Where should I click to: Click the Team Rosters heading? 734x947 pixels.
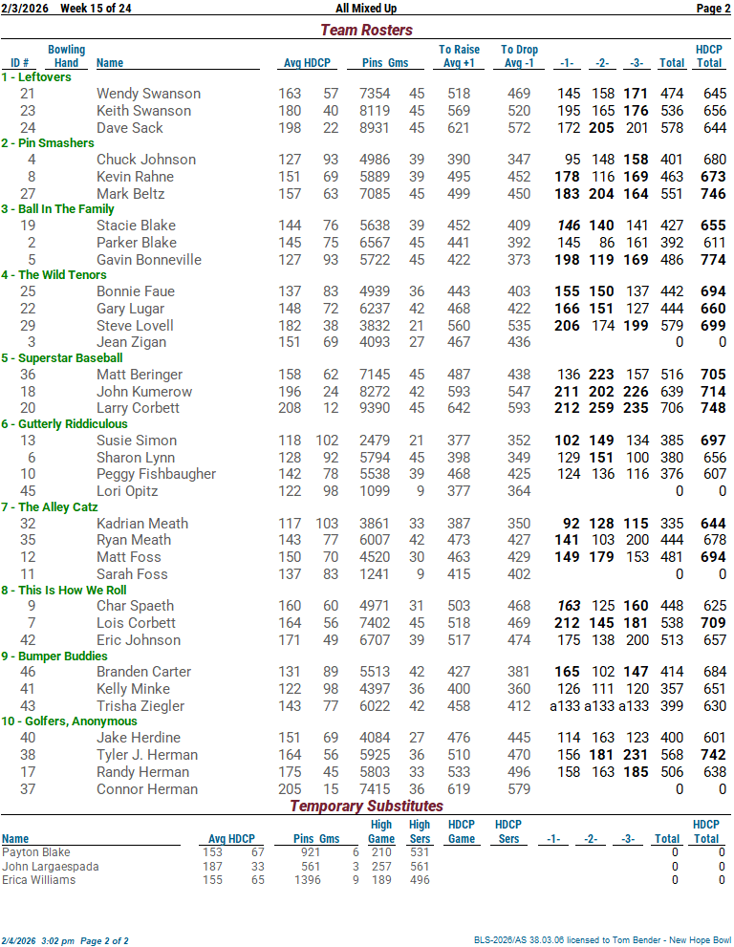pos(366,30)
